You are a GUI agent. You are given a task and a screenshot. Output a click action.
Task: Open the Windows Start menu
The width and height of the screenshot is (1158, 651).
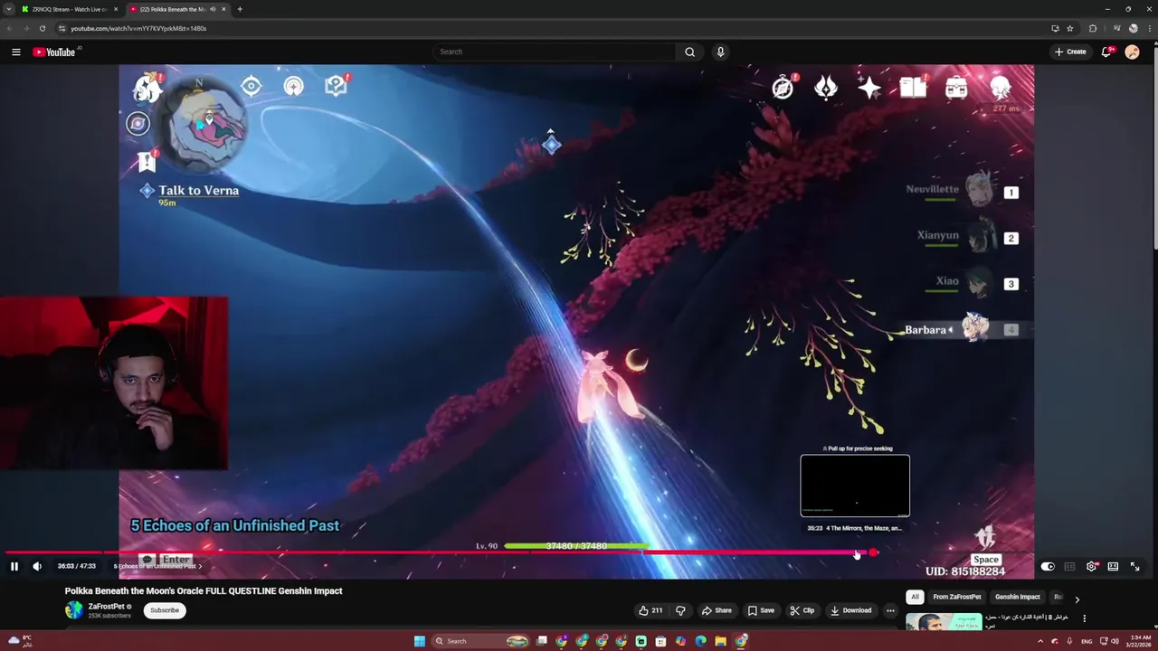420,641
